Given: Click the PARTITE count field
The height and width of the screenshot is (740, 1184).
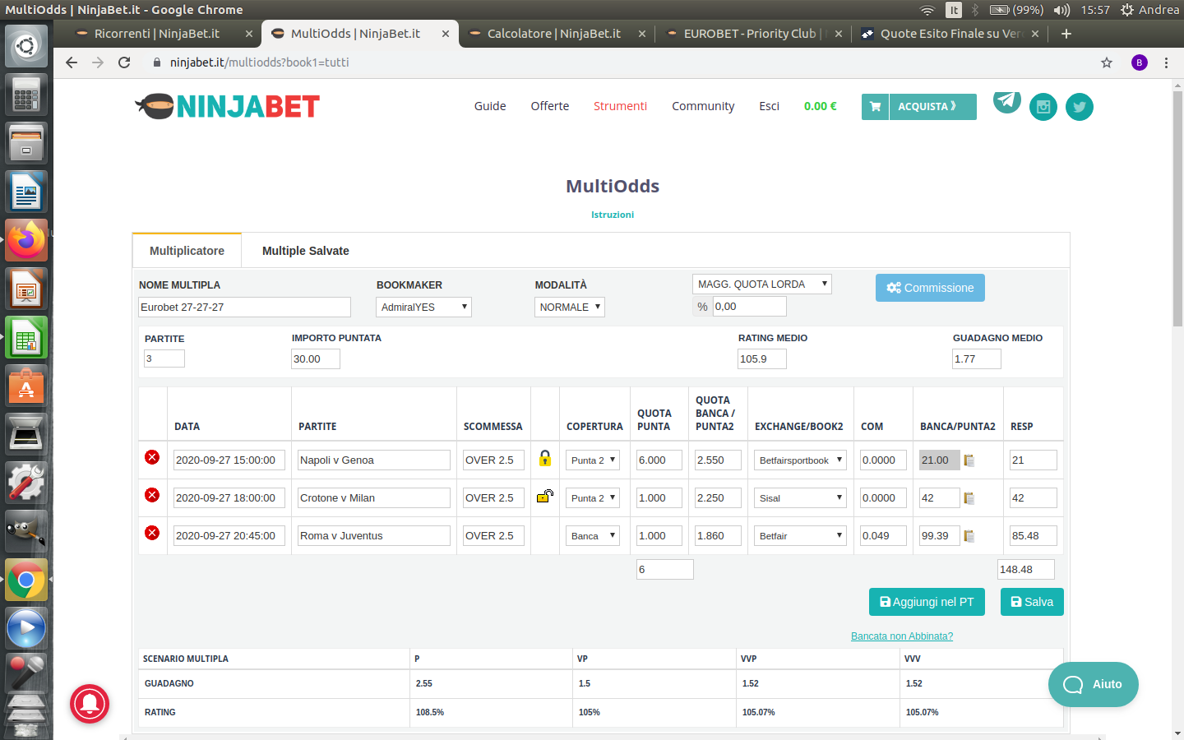Looking at the screenshot, I should [x=164, y=358].
